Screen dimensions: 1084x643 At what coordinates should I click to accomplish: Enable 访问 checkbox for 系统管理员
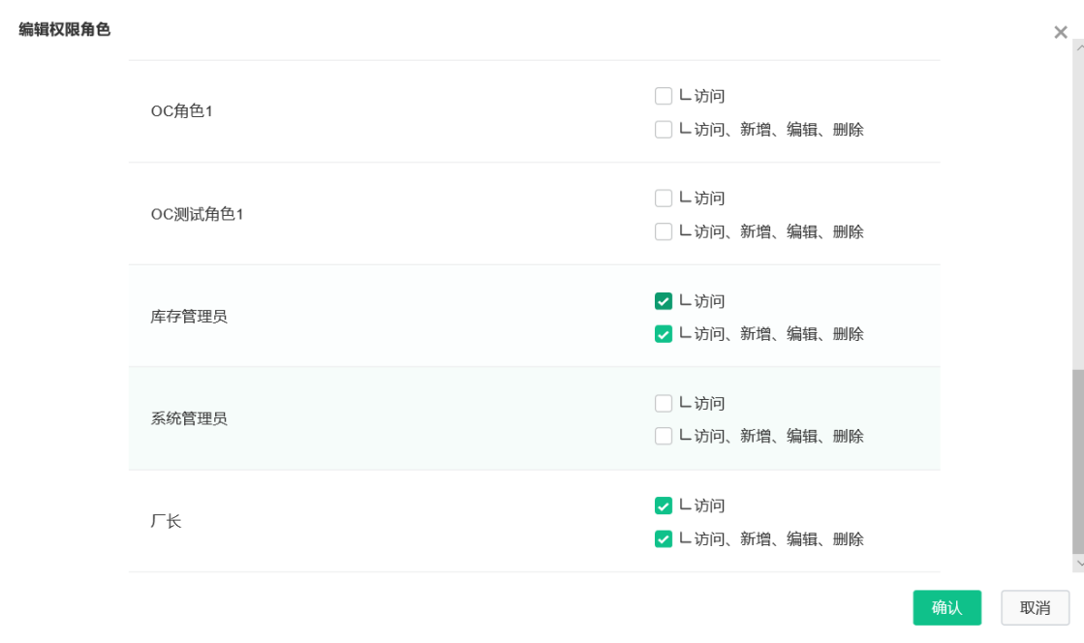663,403
